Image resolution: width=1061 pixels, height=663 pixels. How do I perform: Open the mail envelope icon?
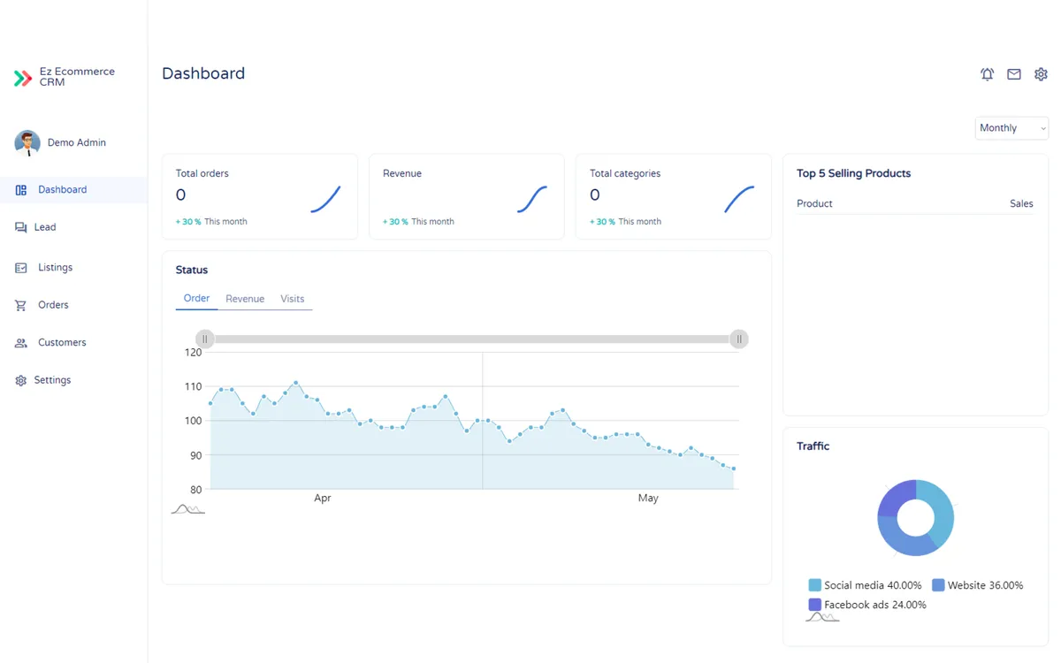pos(1014,74)
